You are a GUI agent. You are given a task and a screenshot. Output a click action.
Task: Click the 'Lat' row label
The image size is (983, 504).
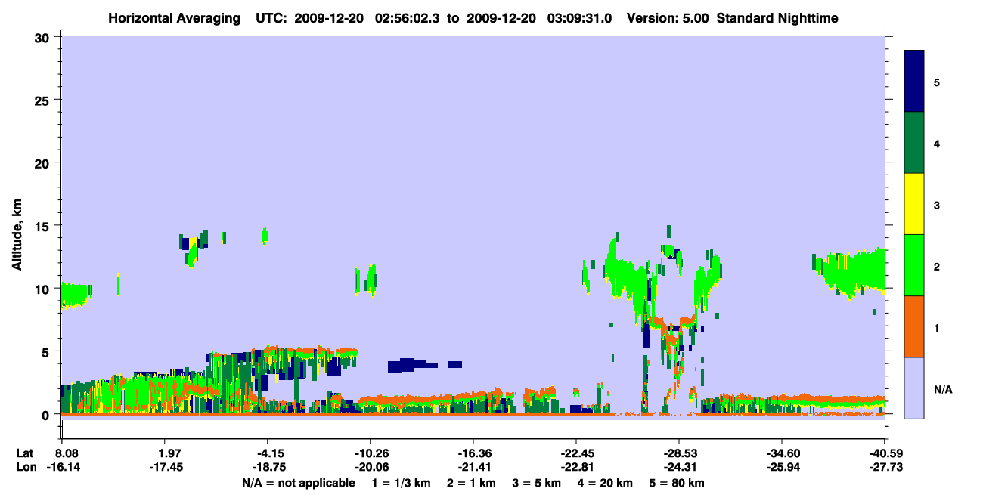(x=25, y=453)
